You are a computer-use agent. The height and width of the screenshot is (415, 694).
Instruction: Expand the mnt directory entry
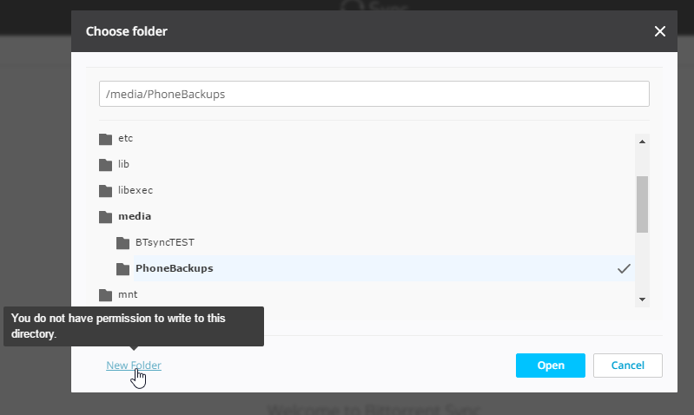(128, 294)
